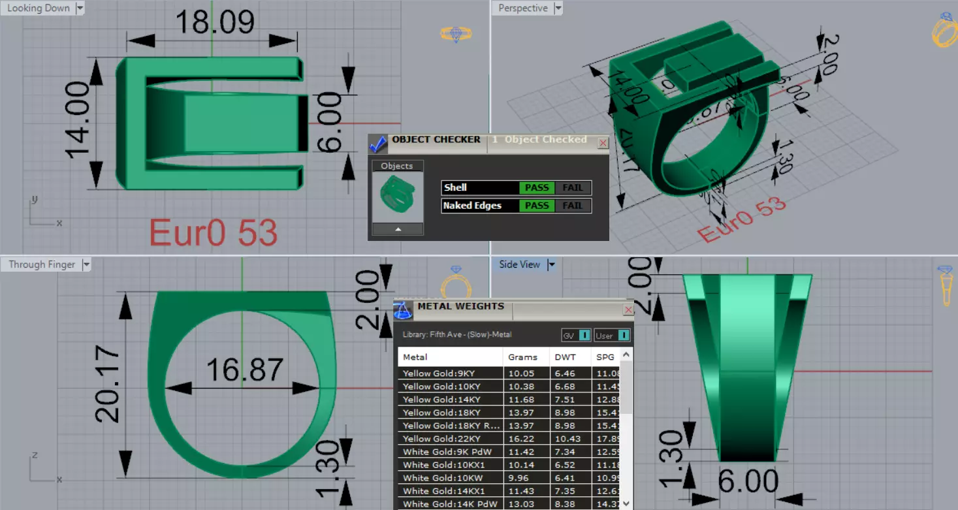This screenshot has width=958, height=510.
Task: Select the Yellow Gold:14KY row
Action: tap(509, 400)
